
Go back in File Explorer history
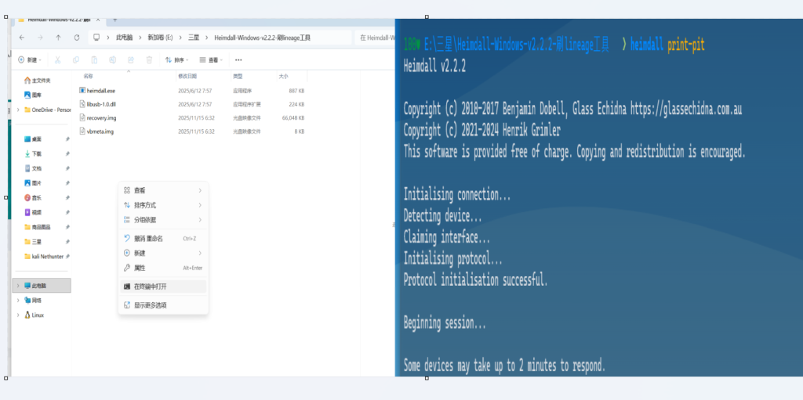coord(21,38)
